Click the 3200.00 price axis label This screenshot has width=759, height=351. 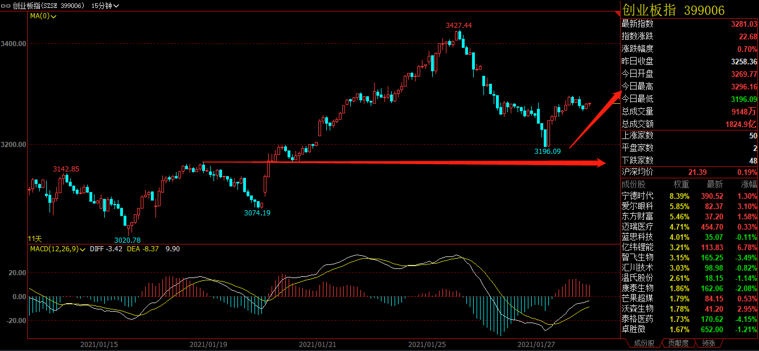[14, 145]
